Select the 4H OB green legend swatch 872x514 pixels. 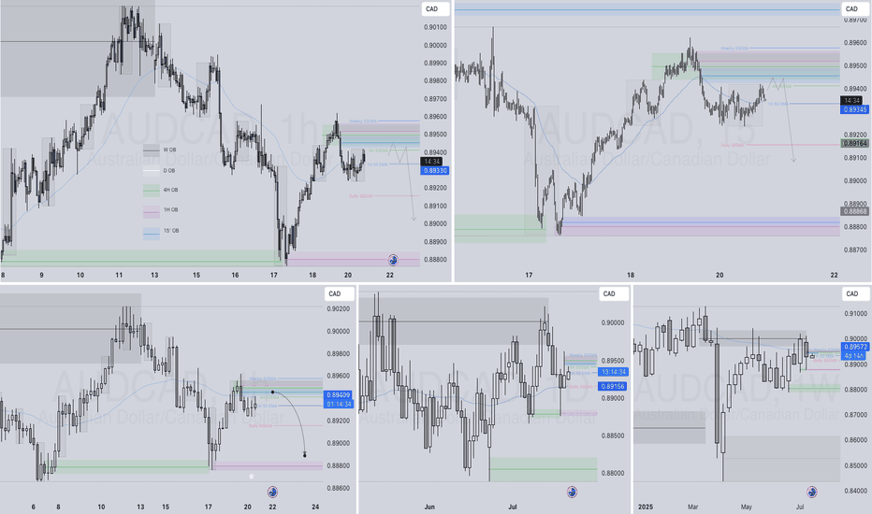(152, 190)
